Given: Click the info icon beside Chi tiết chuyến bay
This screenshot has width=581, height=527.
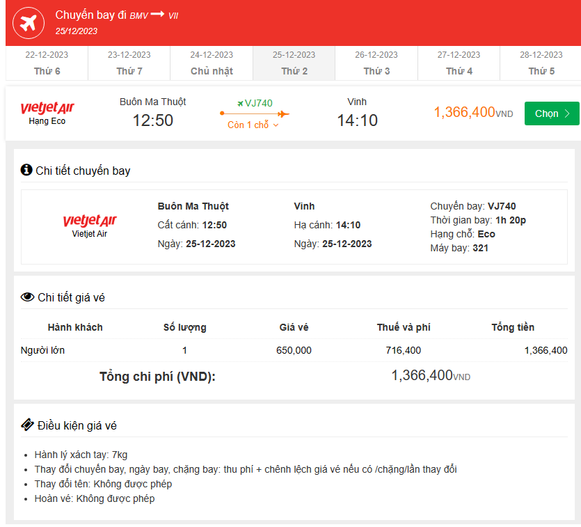Looking at the screenshot, I should pyautogui.click(x=26, y=170).
